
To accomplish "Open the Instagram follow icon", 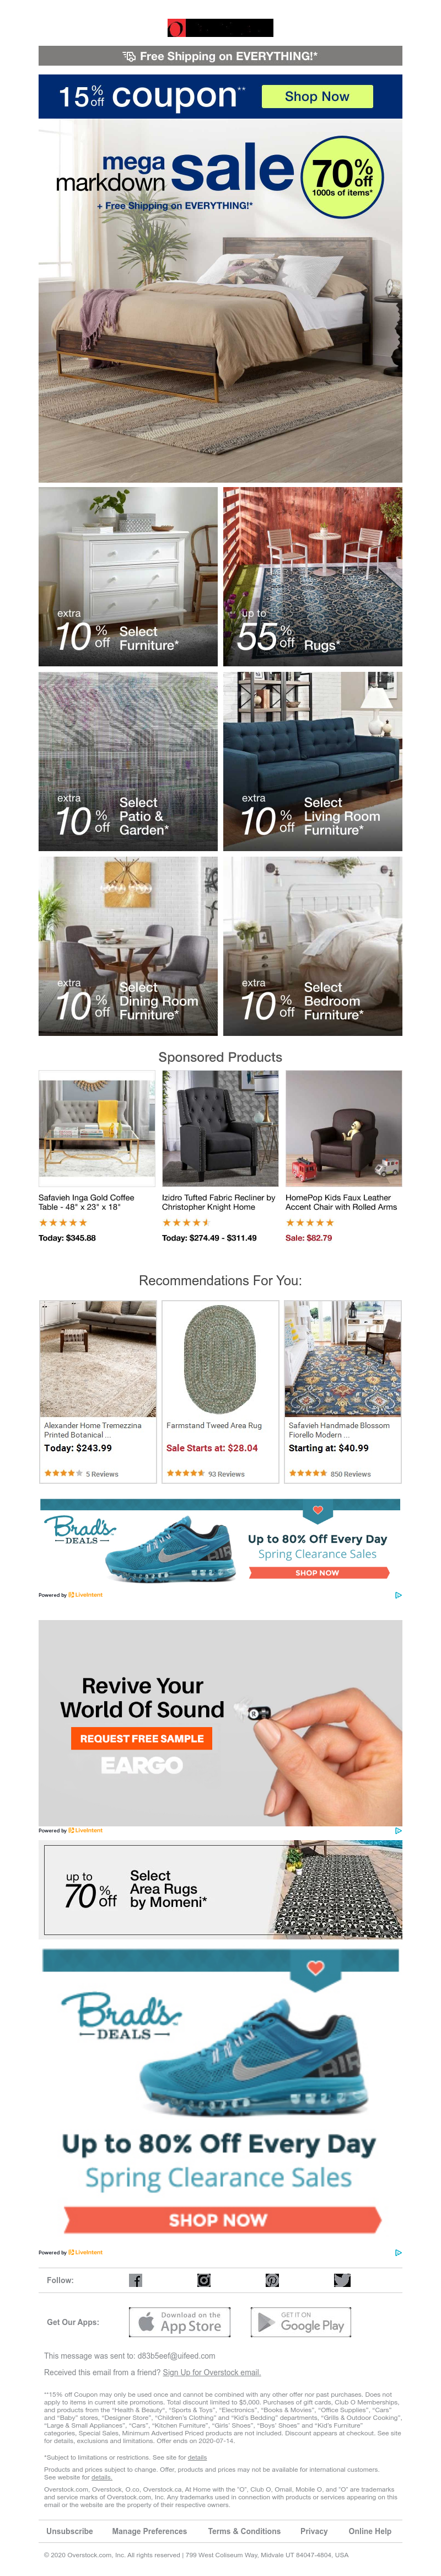I will (x=204, y=2280).
